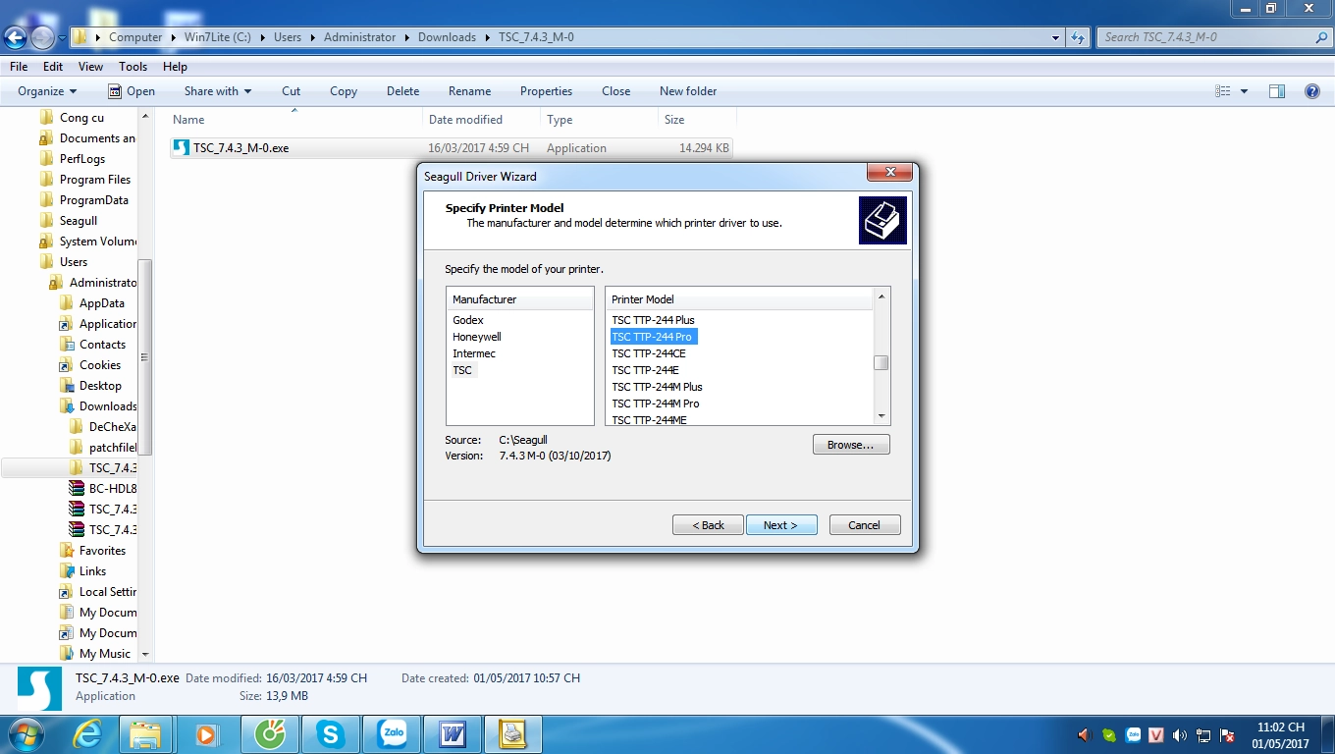Click Delete in Explorer toolbar
Image resolution: width=1335 pixels, height=754 pixels.
click(x=402, y=91)
